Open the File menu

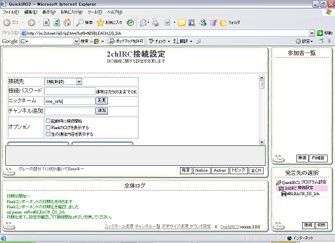pos(11,12)
